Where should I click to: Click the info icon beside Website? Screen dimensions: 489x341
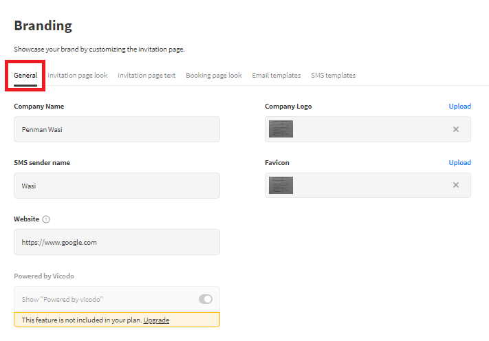46,219
